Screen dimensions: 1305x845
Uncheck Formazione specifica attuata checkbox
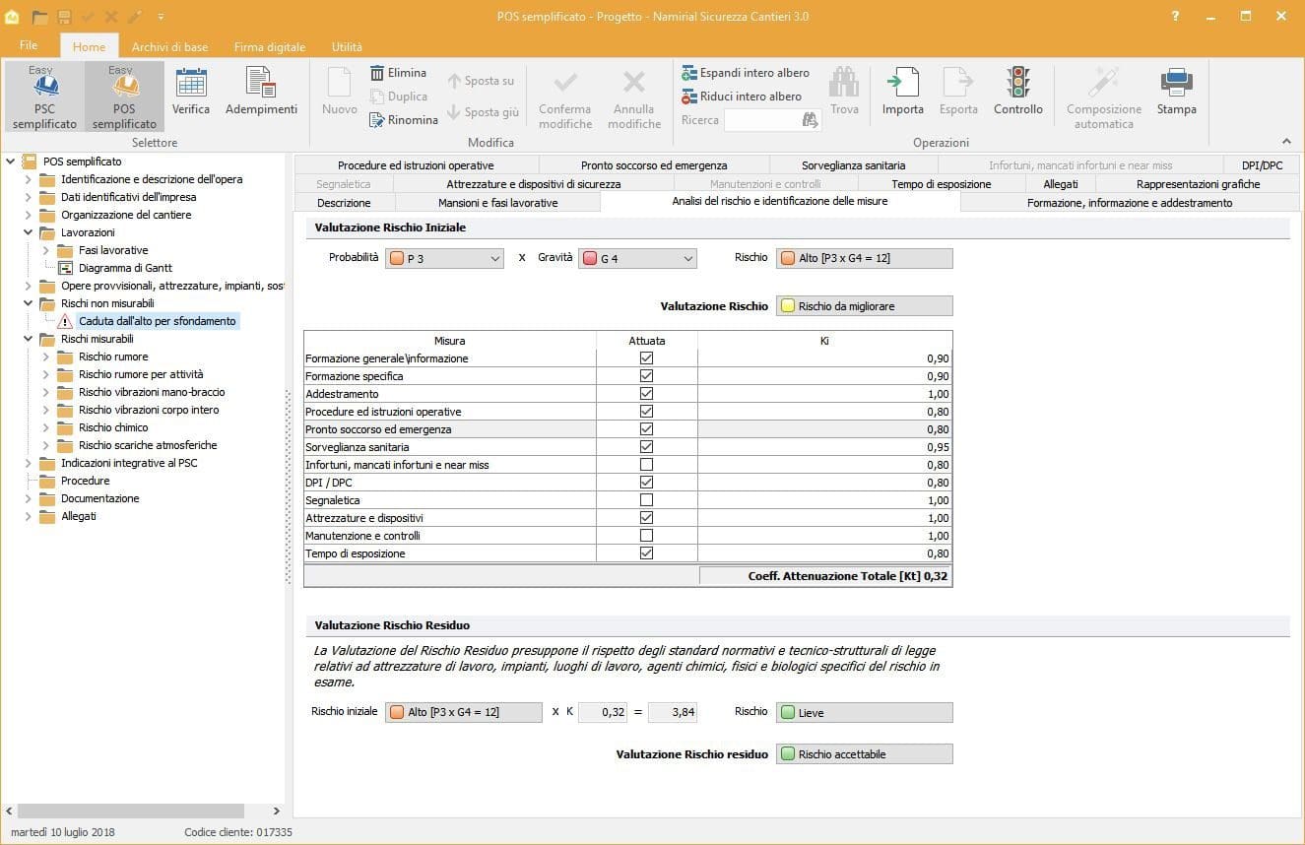646,376
